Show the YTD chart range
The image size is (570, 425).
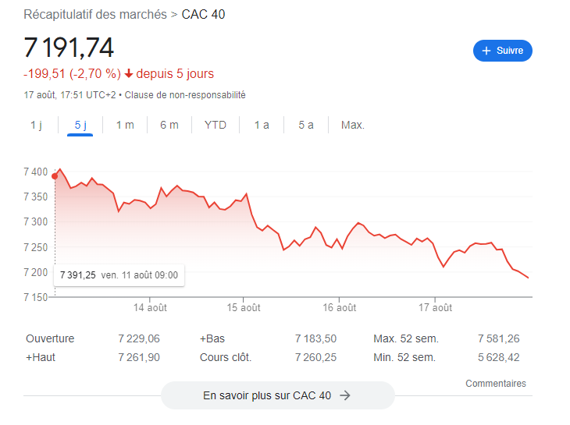click(x=216, y=125)
